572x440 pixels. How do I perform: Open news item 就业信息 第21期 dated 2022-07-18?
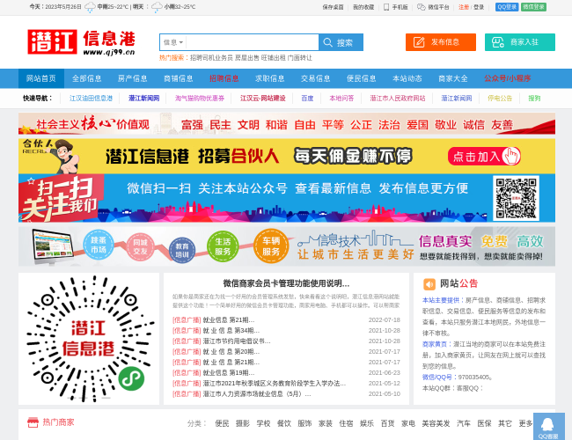click(x=229, y=320)
